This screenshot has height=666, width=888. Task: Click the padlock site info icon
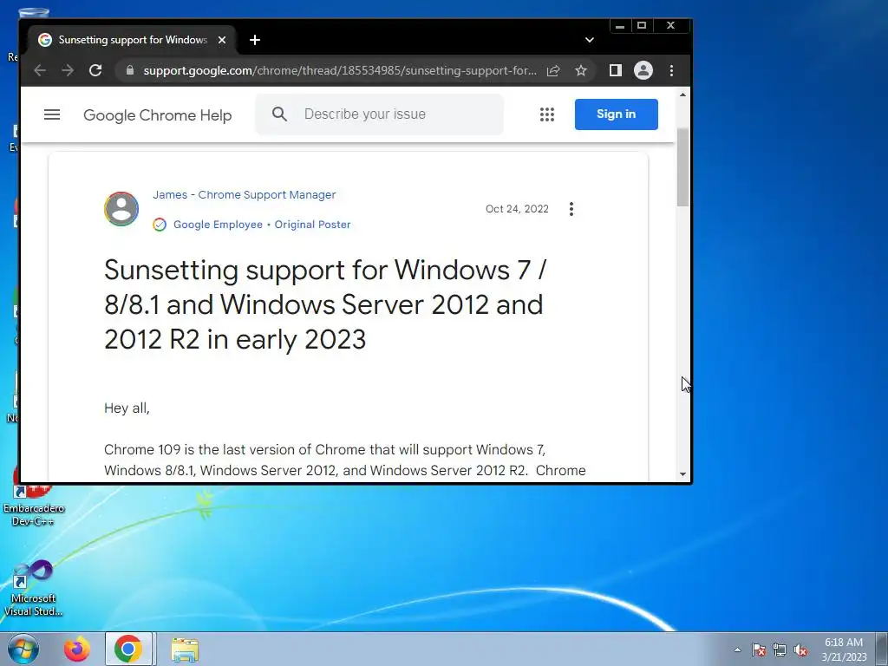130,70
